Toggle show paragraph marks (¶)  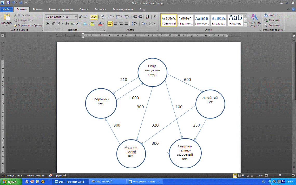[x=155, y=17]
